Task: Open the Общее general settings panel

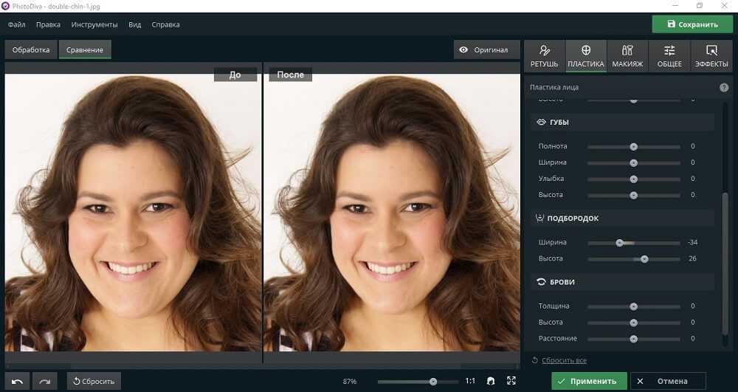Action: click(x=669, y=56)
